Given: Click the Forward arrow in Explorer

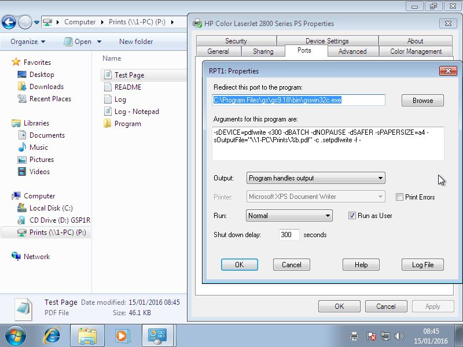Looking at the screenshot, I should (25, 22).
